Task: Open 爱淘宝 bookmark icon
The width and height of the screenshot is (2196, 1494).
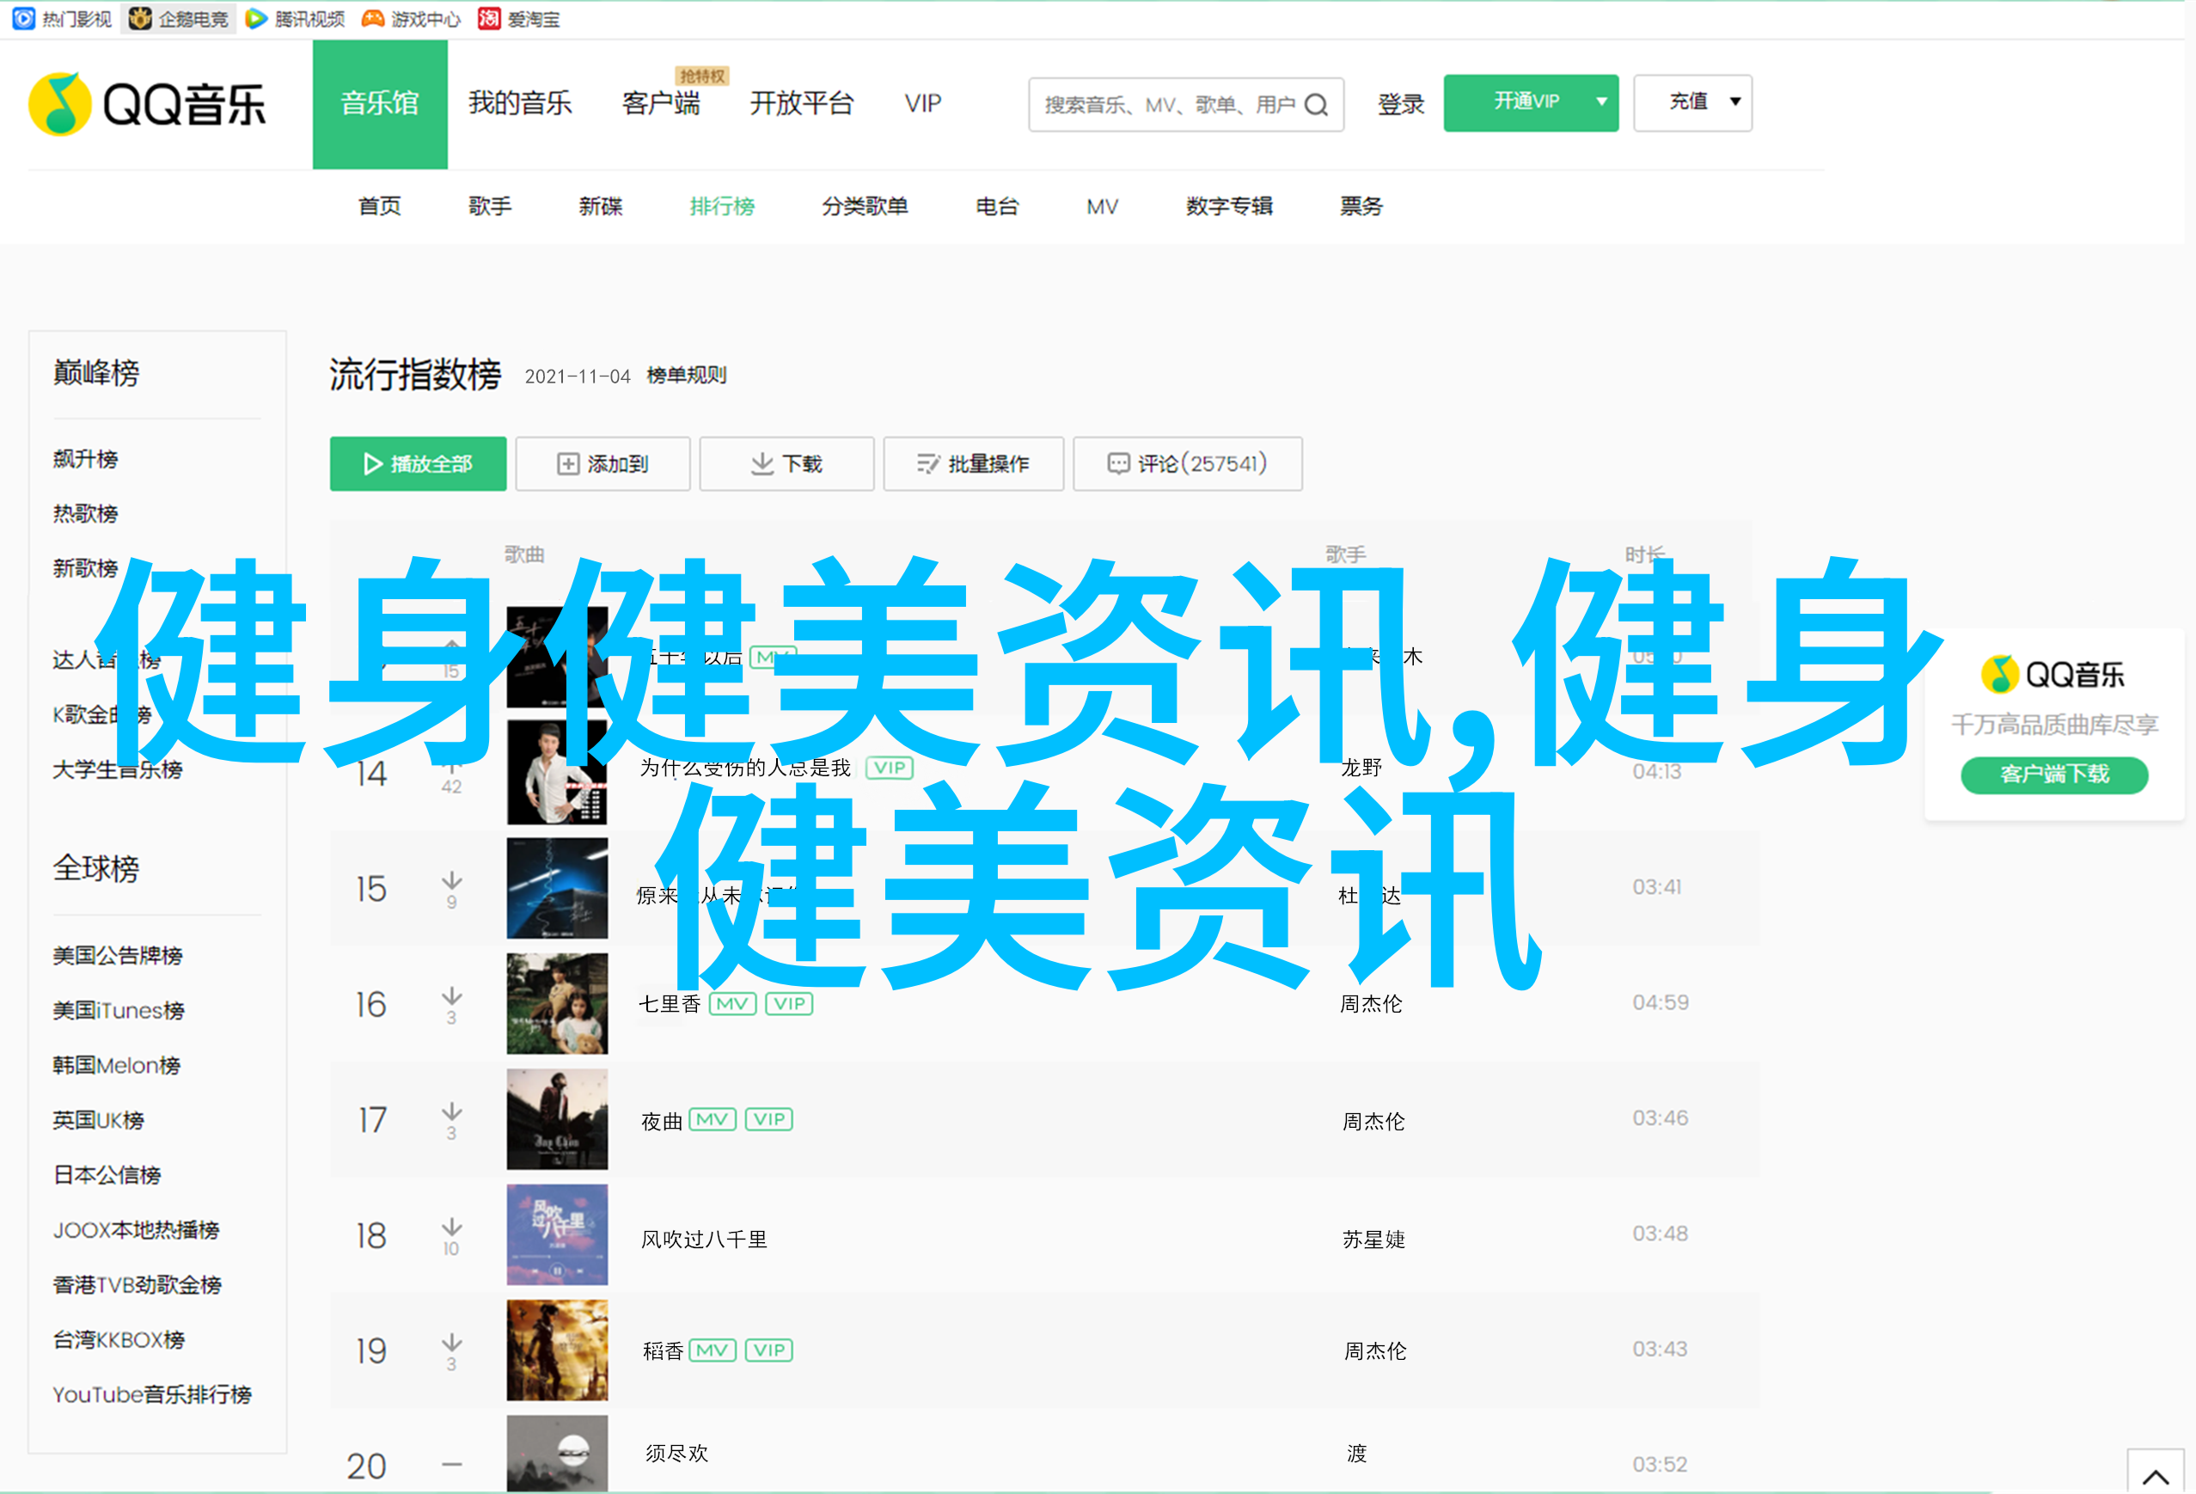Action: click(488, 18)
